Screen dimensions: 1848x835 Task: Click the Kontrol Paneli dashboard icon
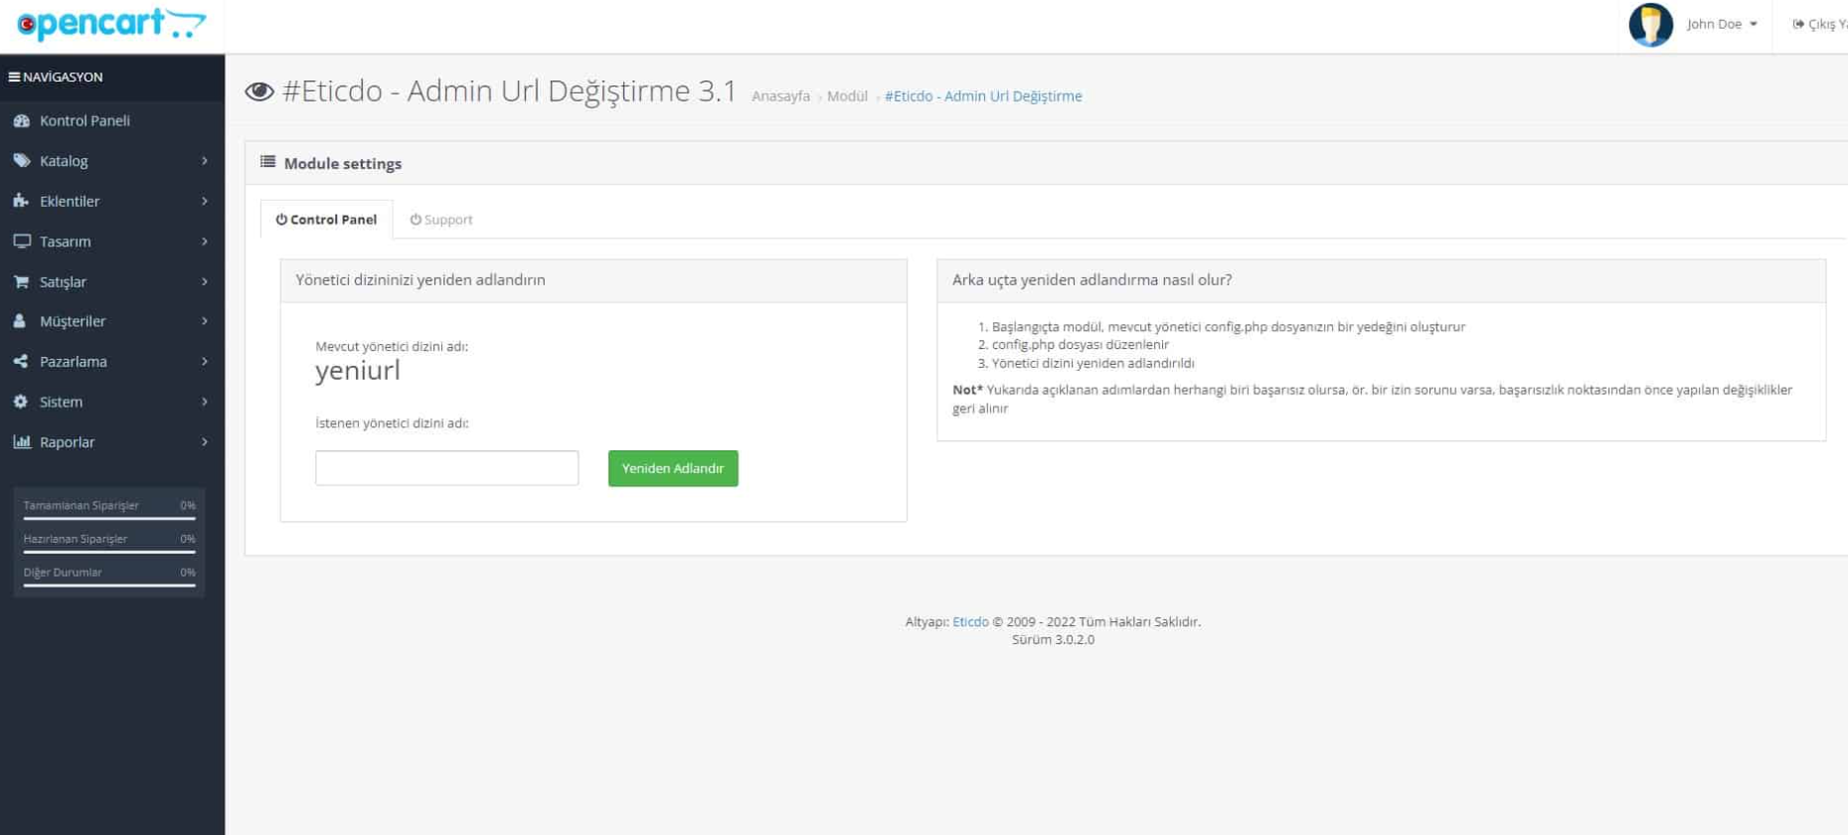pyautogui.click(x=21, y=120)
